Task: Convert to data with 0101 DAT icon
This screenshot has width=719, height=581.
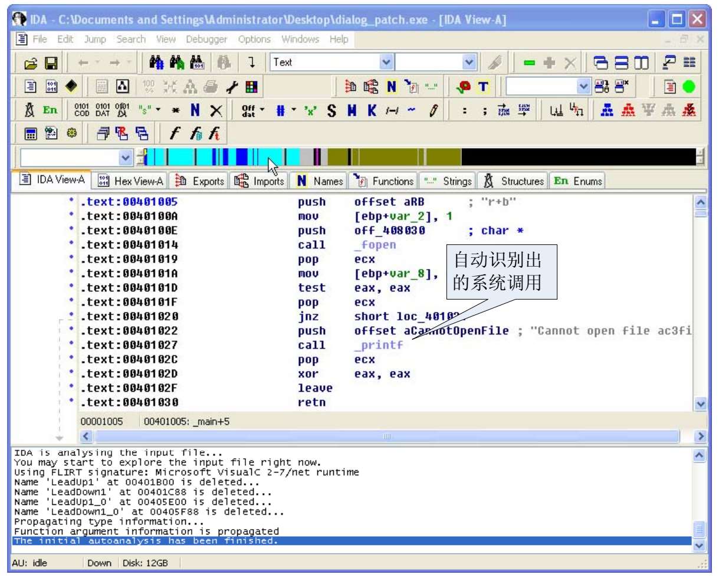Action: pos(103,110)
